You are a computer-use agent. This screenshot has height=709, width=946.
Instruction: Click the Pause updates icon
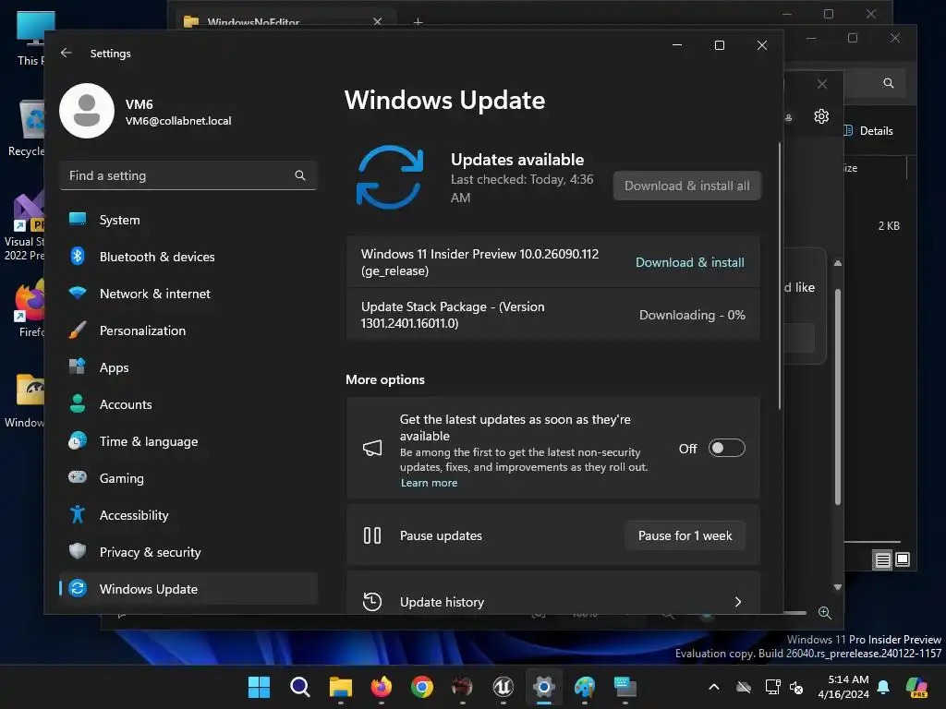pos(372,535)
